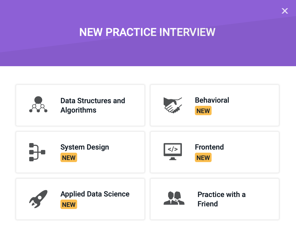Close the New Practice Interview dialog
Image resolution: width=296 pixels, height=234 pixels.
click(x=285, y=11)
